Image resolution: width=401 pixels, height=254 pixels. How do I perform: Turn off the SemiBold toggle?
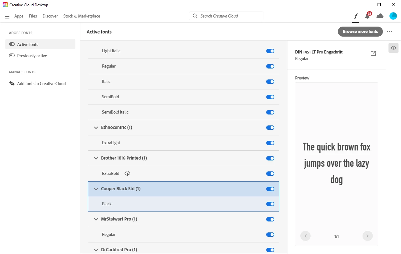coord(270,97)
